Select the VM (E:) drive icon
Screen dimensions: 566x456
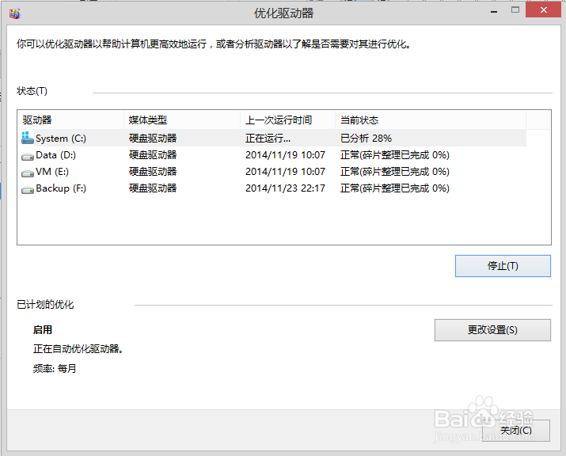pos(28,173)
